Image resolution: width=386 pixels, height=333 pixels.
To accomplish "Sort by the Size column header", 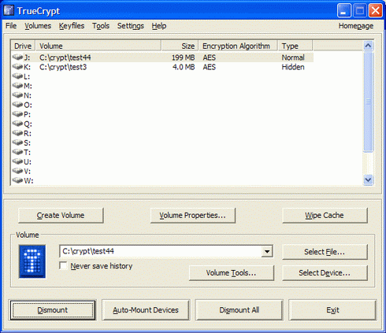I will [x=180, y=46].
